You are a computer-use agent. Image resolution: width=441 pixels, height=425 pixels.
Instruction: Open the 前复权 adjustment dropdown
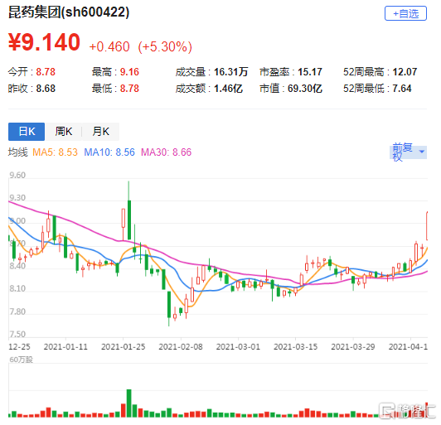click(x=409, y=152)
